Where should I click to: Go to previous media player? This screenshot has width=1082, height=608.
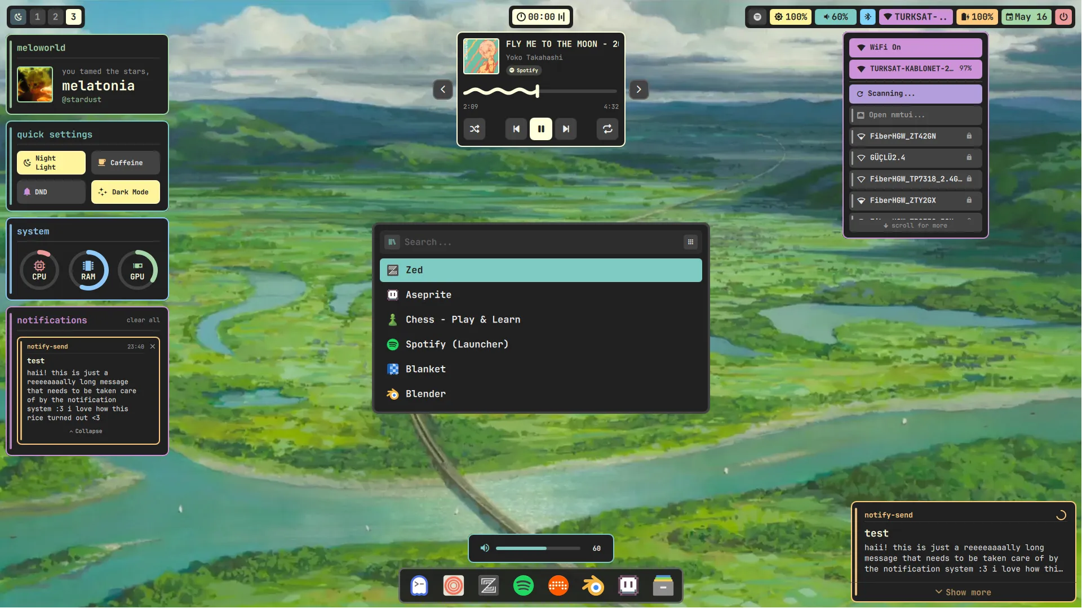(x=443, y=90)
